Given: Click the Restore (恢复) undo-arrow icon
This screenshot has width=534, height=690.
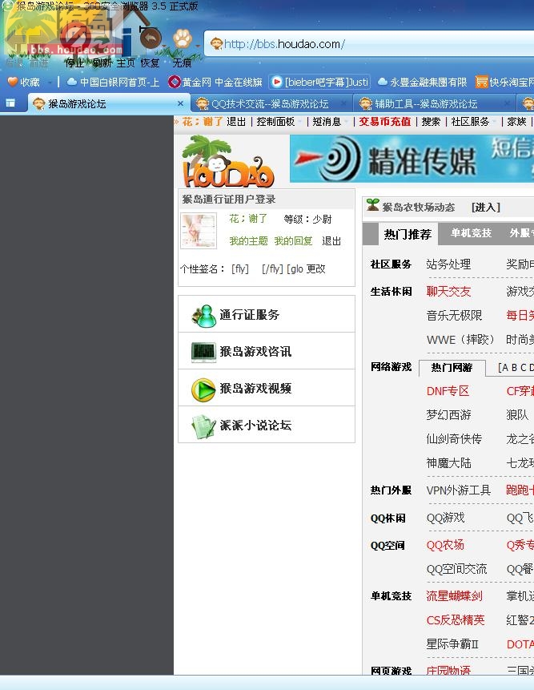Looking at the screenshot, I should pos(151,38).
